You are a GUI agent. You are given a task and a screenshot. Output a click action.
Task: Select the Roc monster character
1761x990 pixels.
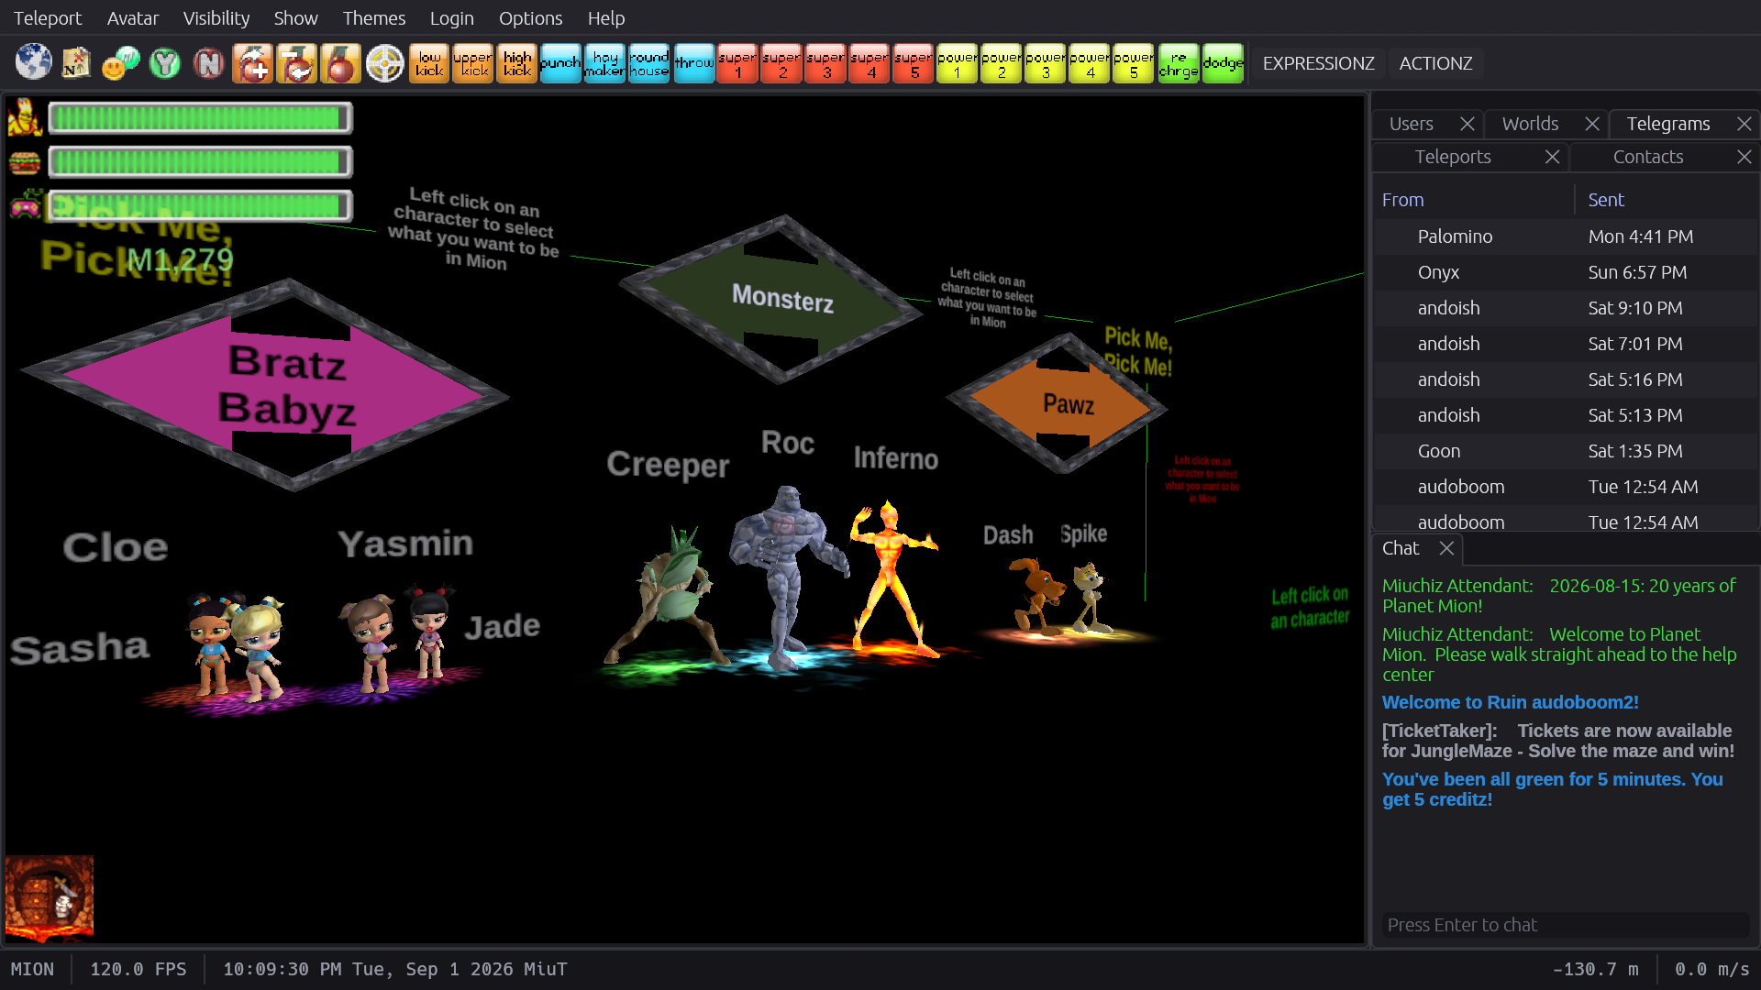(787, 577)
